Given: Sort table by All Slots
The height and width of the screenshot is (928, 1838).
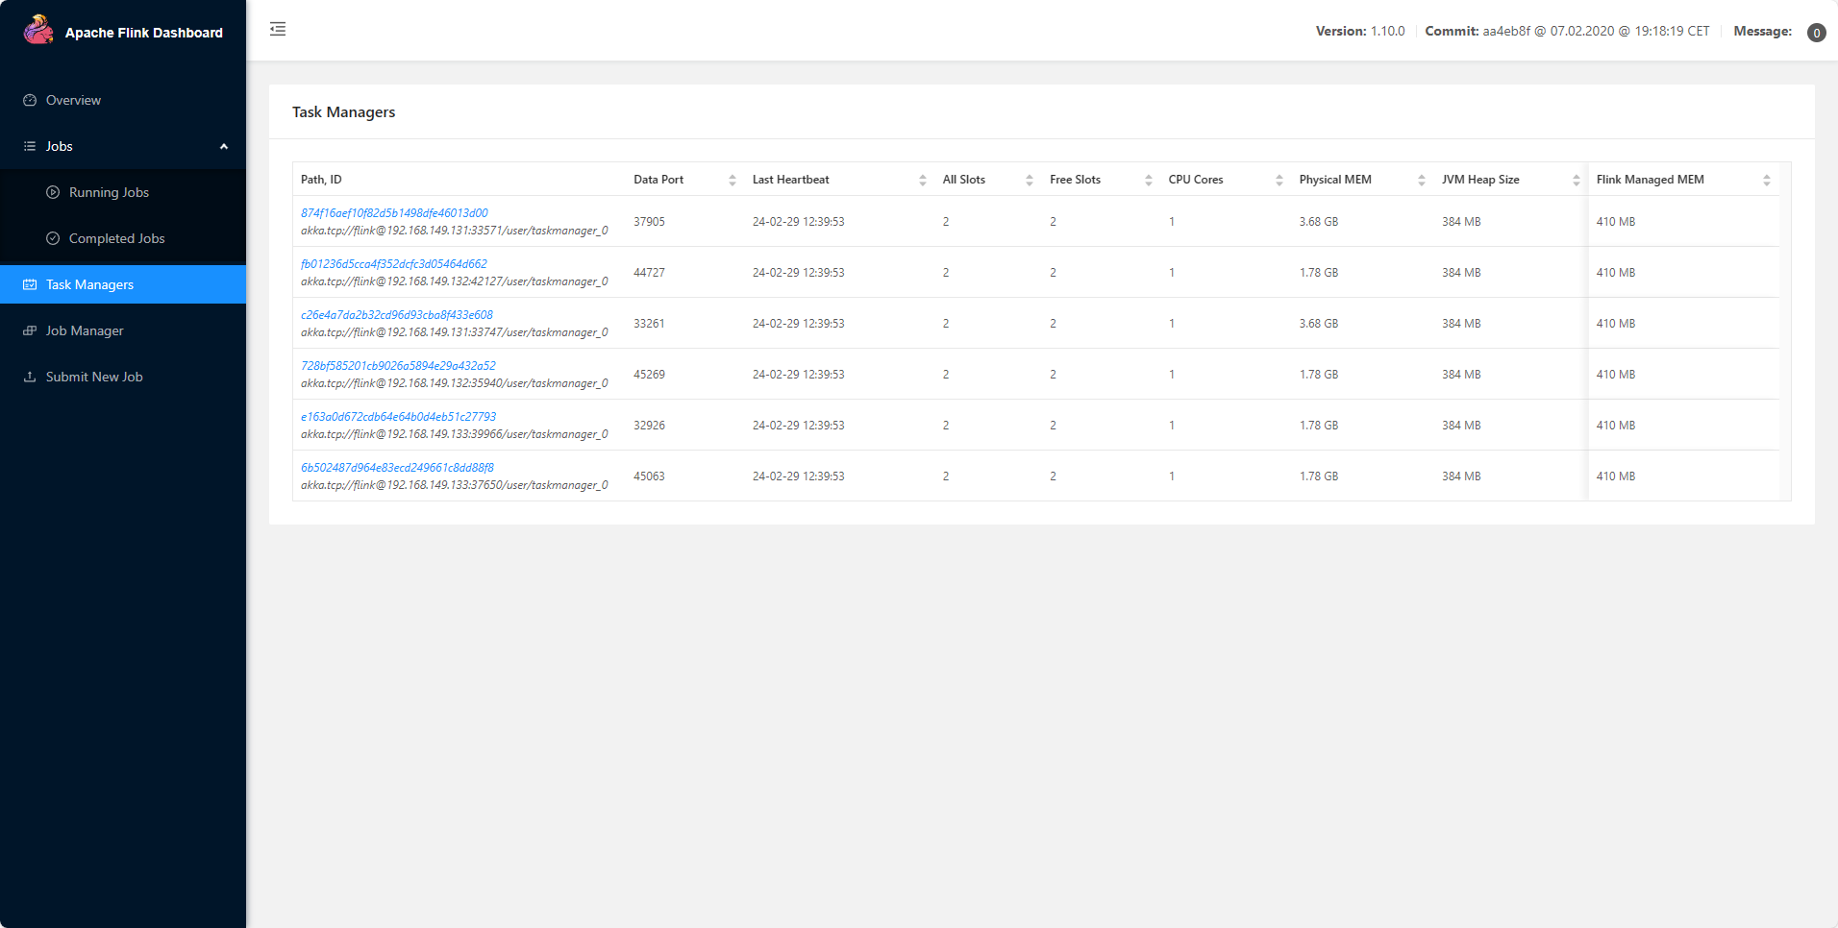Looking at the screenshot, I should 1030,180.
